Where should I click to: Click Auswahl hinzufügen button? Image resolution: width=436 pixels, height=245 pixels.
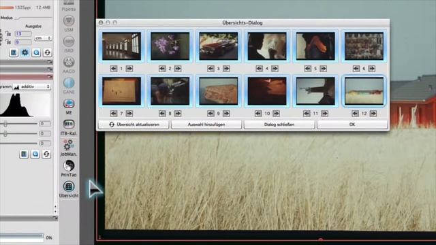pos(206,125)
